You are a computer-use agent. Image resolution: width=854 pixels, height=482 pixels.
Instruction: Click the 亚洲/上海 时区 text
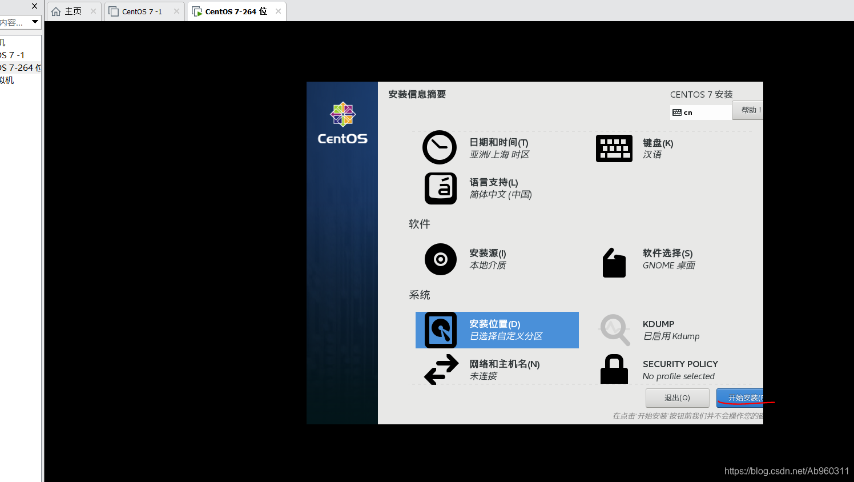coord(499,155)
